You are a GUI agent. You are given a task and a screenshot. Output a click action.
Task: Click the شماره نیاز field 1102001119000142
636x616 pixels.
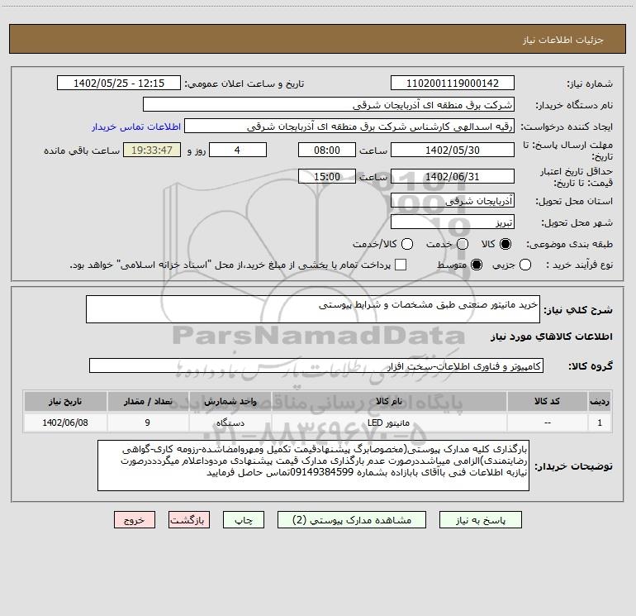pos(453,84)
